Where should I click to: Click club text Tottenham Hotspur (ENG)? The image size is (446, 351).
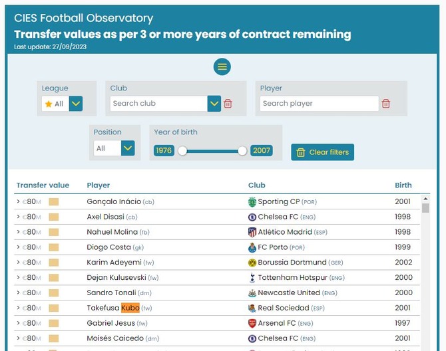click(302, 277)
